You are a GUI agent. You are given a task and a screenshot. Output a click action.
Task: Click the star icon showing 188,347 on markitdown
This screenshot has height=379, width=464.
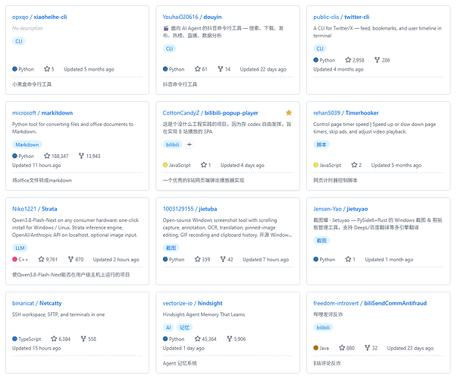tap(47, 156)
